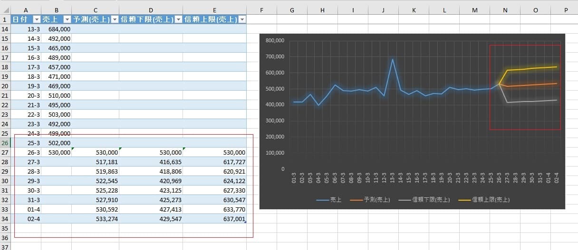Open the 信頼下限(売上) filter dropdown
The height and width of the screenshot is (250, 578).
click(178, 19)
